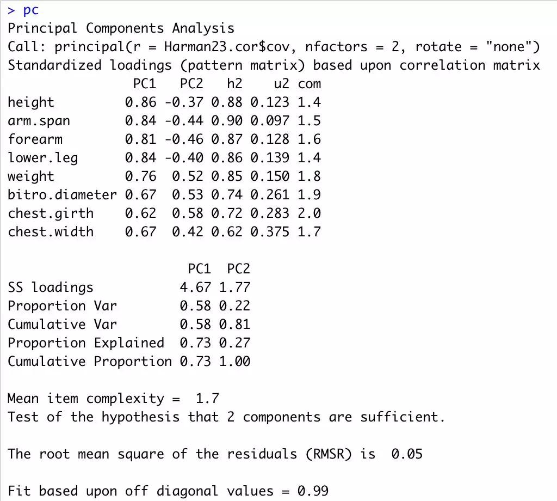The width and height of the screenshot is (557, 501).
Task: Click the Cumulative Proportion value 1.00
Action: [234, 361]
